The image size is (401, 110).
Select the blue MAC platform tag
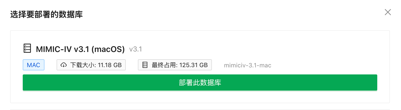[34, 65]
